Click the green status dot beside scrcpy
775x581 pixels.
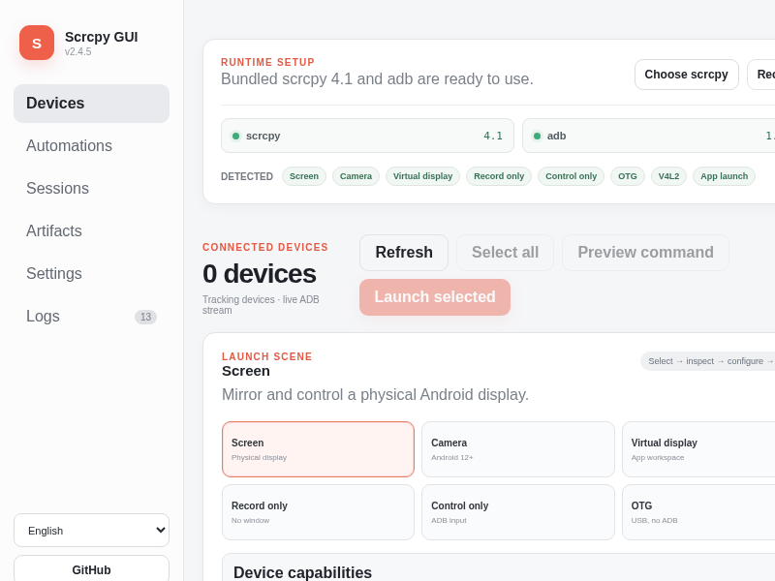point(235,136)
